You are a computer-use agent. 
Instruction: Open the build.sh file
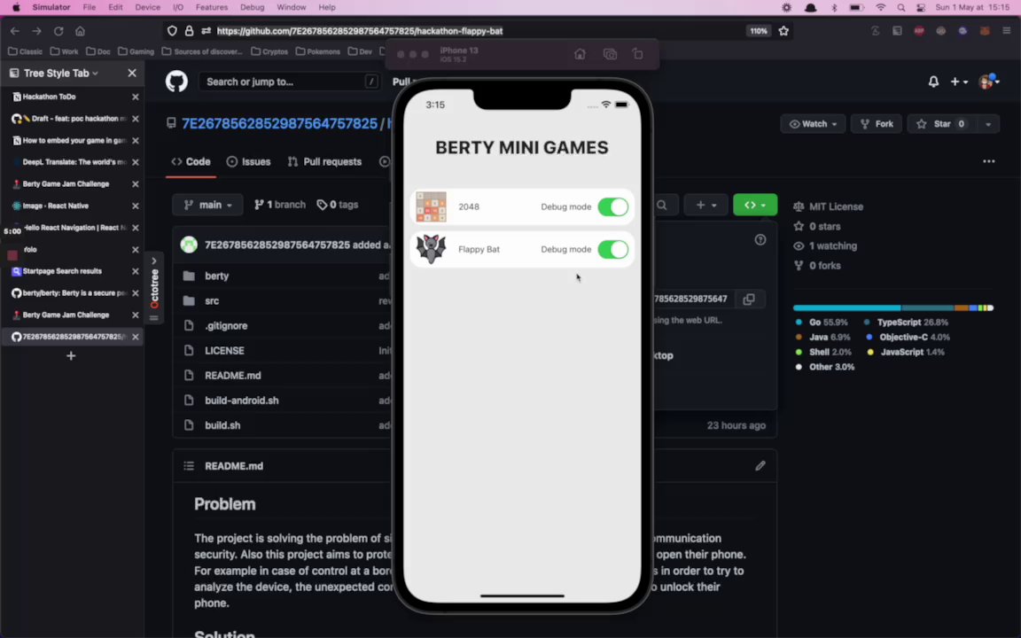222,425
